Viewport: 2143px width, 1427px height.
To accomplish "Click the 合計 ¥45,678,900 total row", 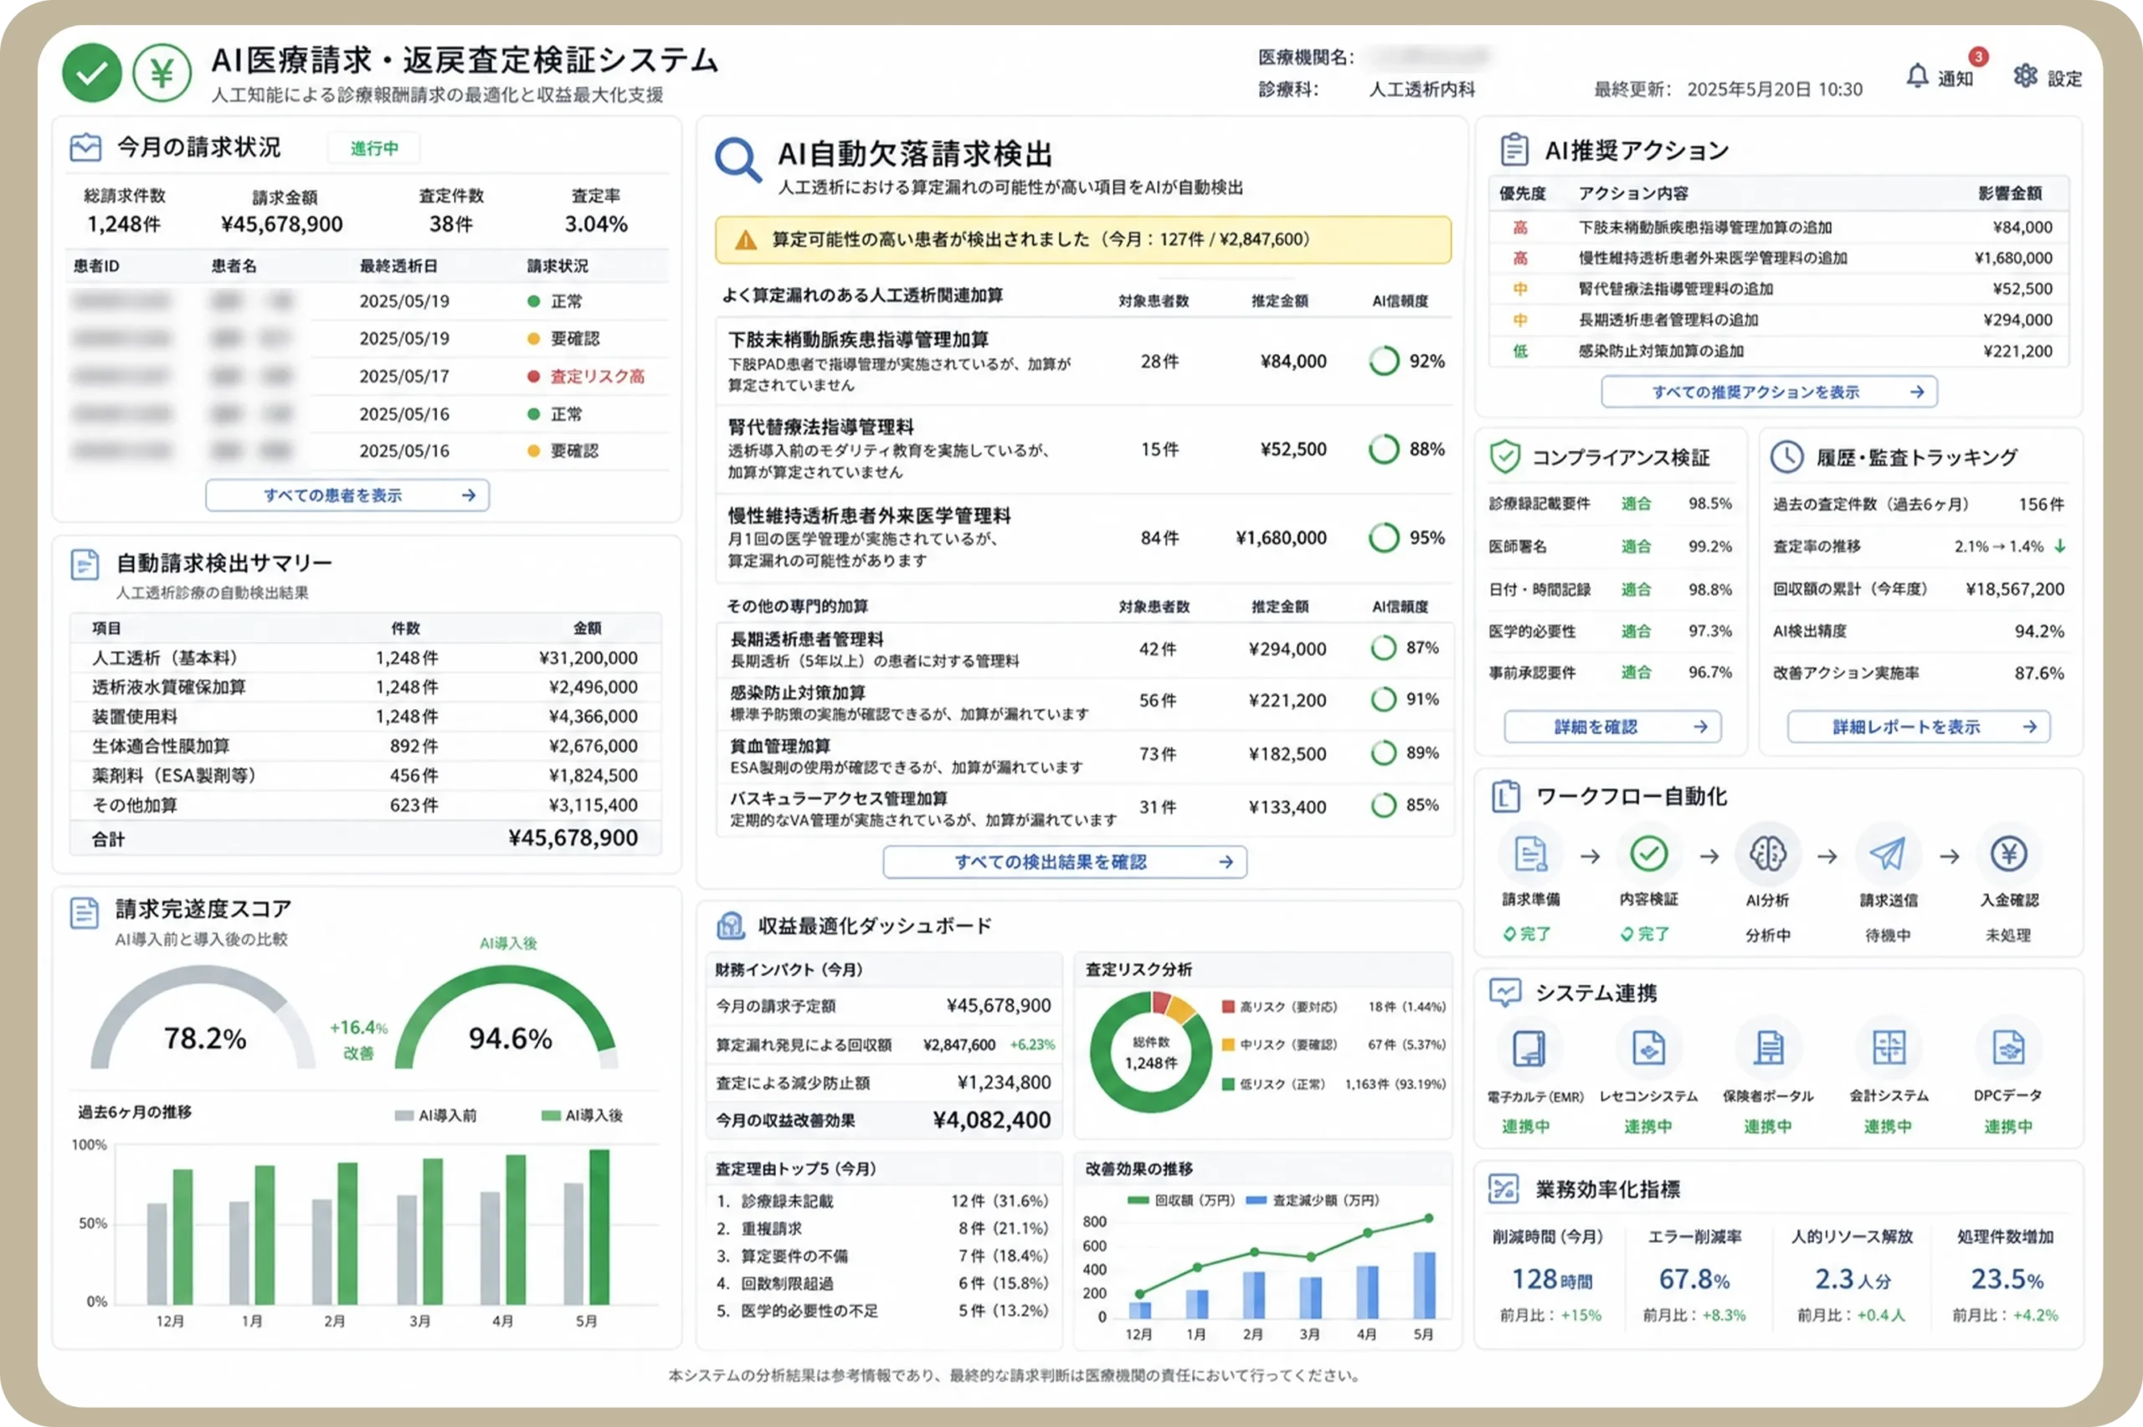I will 366,838.
